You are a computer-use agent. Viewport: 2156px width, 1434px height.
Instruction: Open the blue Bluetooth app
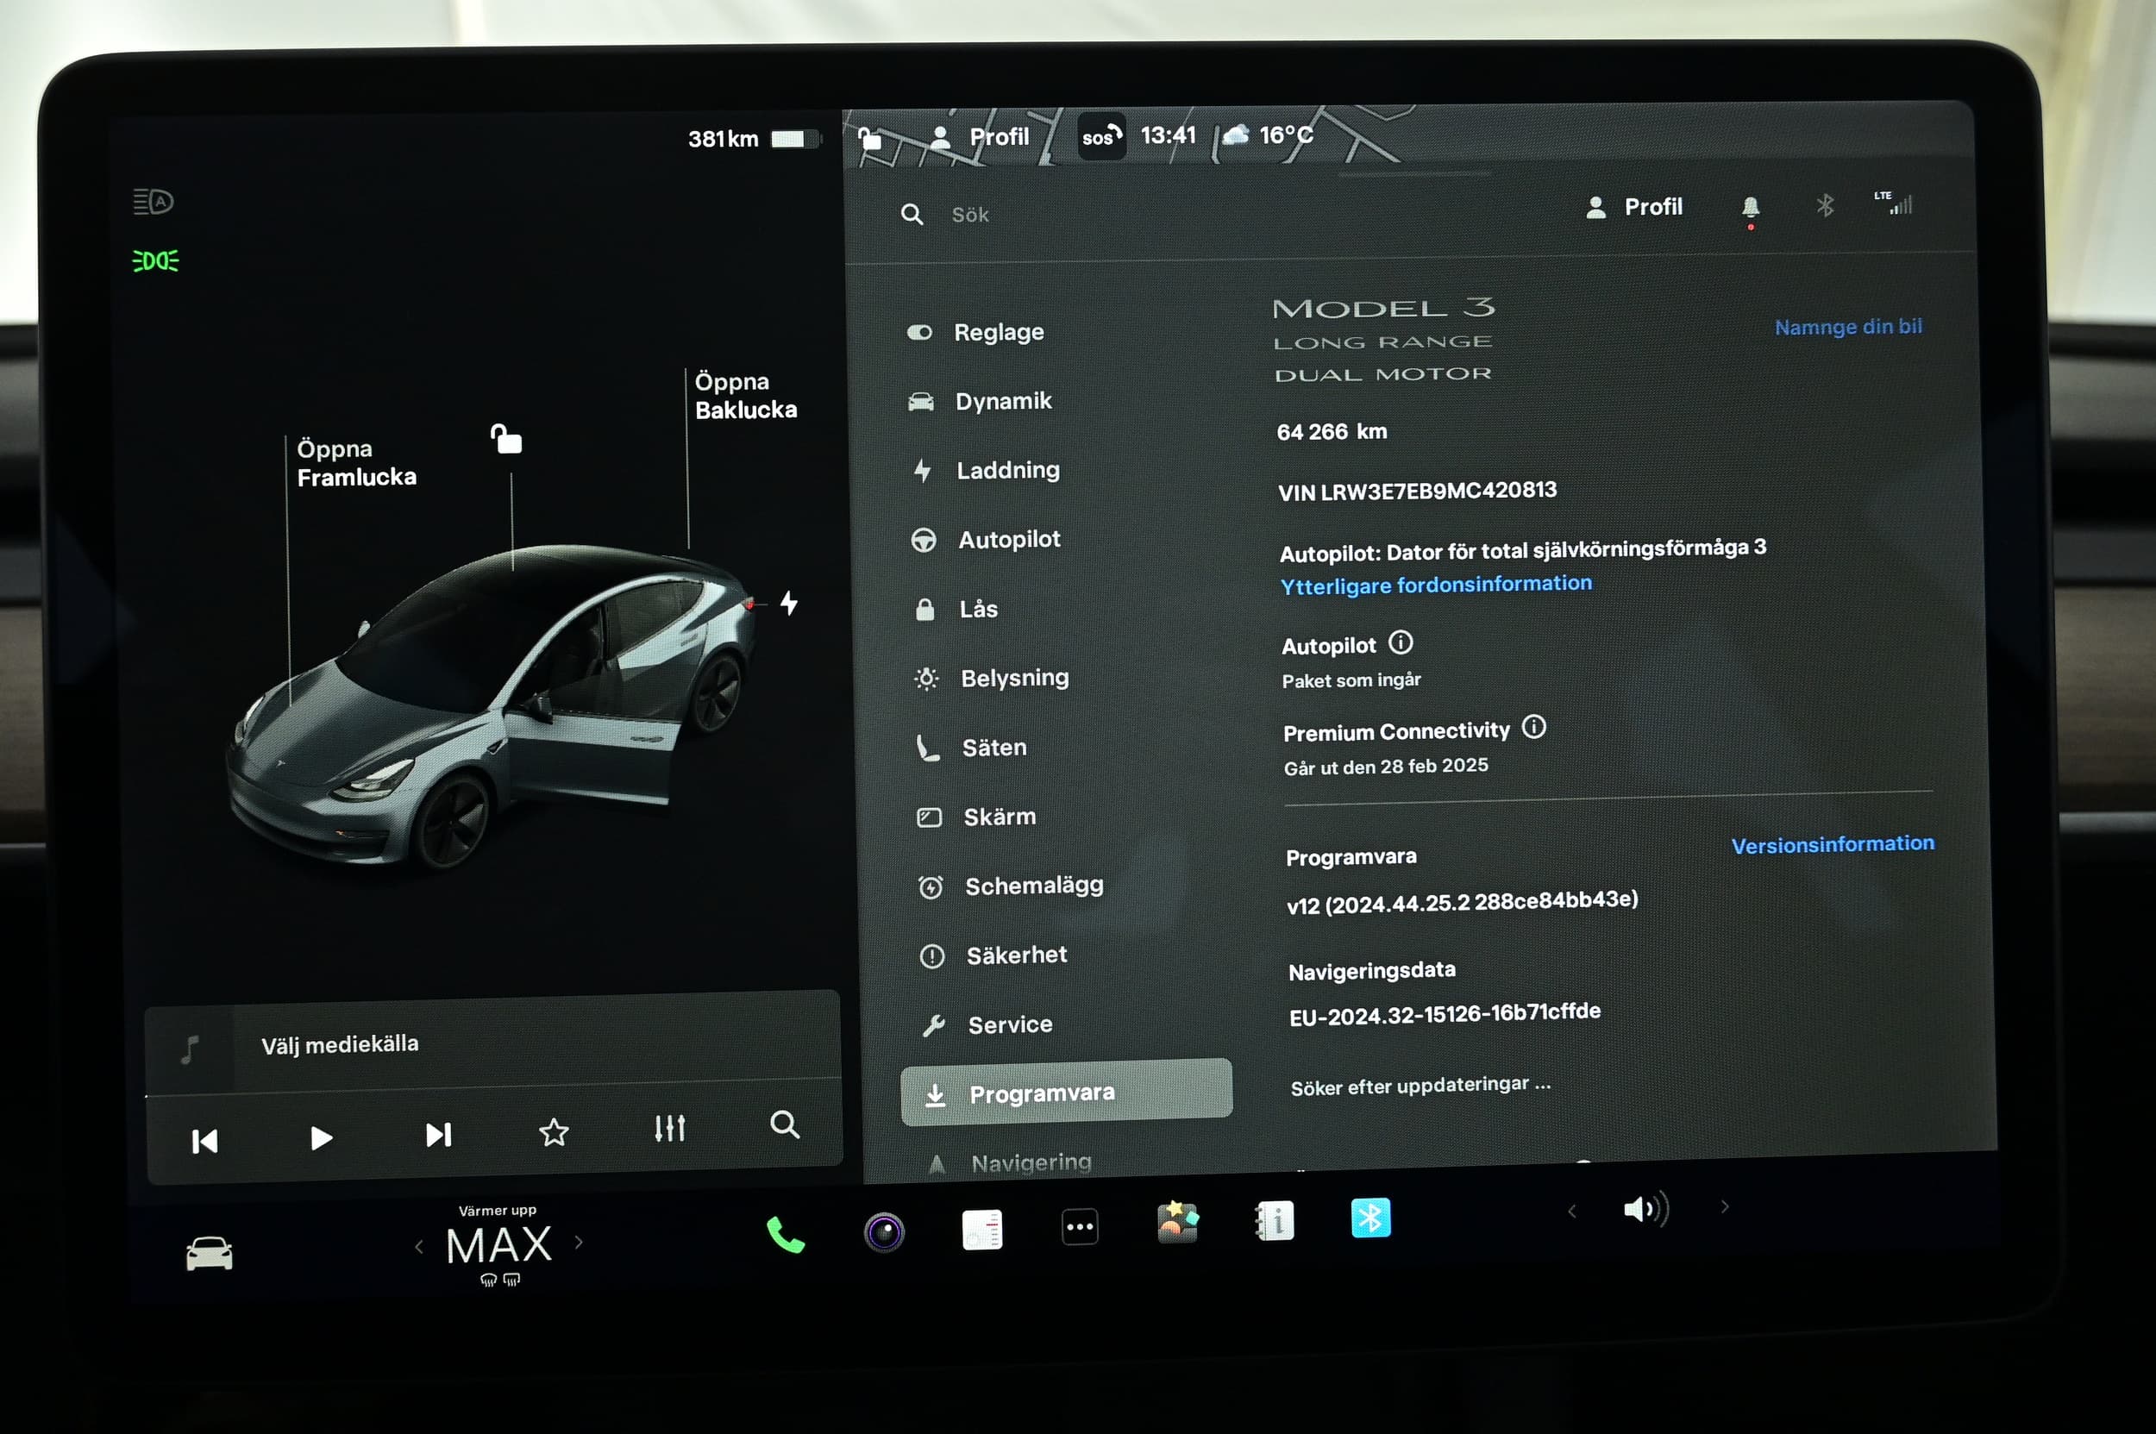pyautogui.click(x=1370, y=1218)
